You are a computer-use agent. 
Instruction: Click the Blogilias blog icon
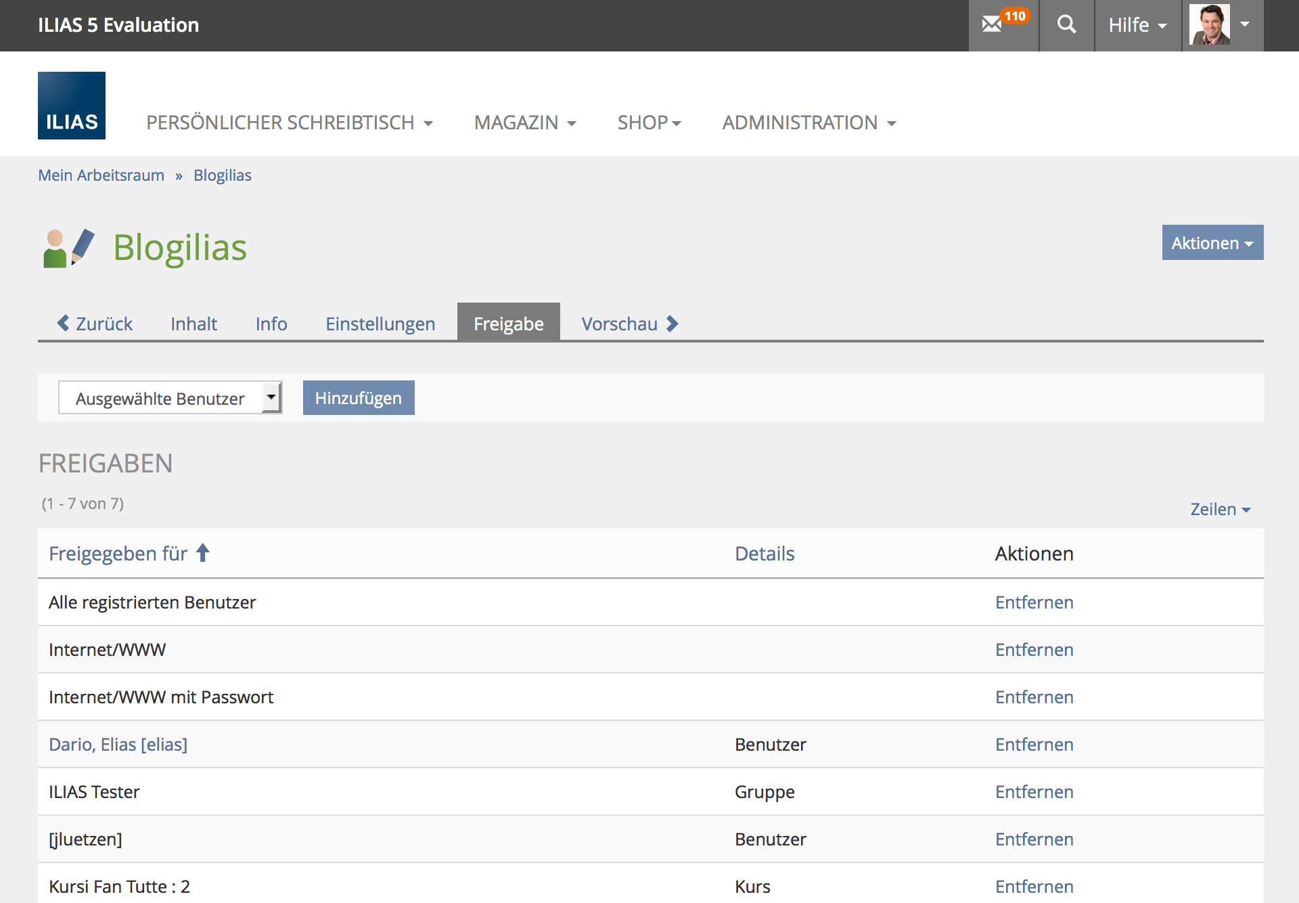pyautogui.click(x=68, y=248)
